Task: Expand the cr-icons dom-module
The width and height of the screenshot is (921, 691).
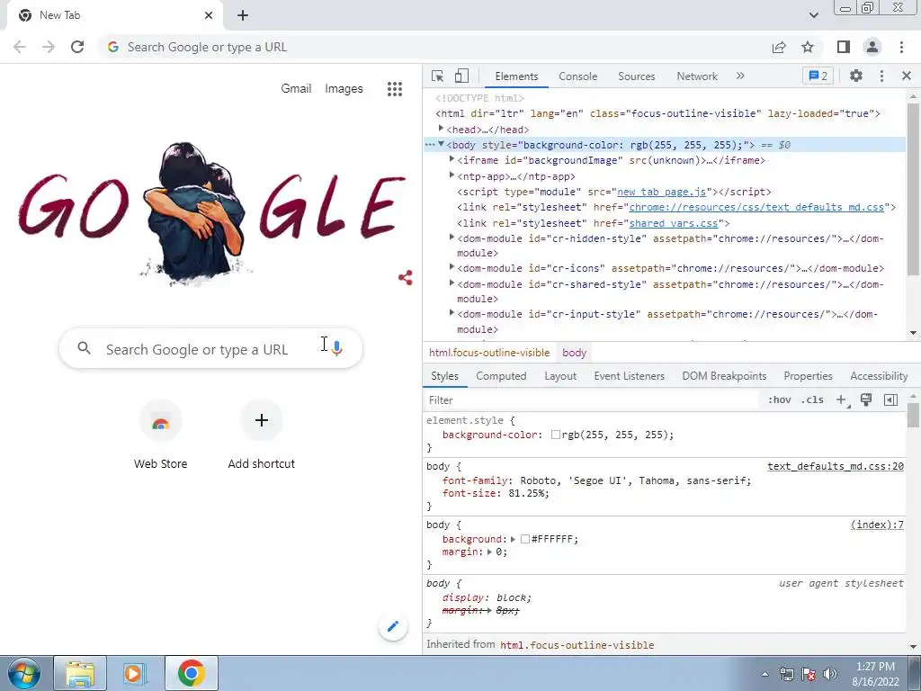Action: click(x=452, y=267)
